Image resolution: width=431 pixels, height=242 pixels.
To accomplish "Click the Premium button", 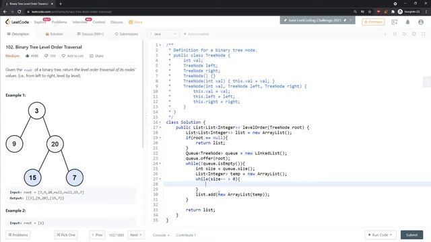I will [x=373, y=22].
